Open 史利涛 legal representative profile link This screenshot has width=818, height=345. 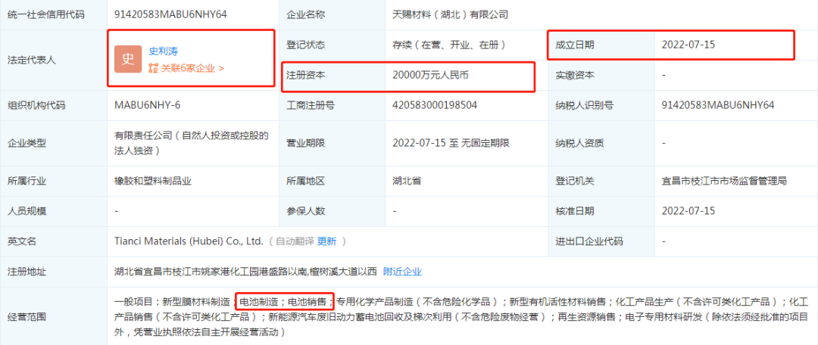[x=164, y=51]
